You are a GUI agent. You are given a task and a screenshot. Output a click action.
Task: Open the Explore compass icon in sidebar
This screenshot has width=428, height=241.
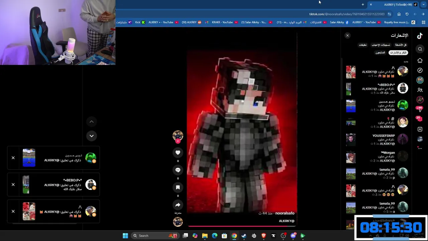point(420,70)
